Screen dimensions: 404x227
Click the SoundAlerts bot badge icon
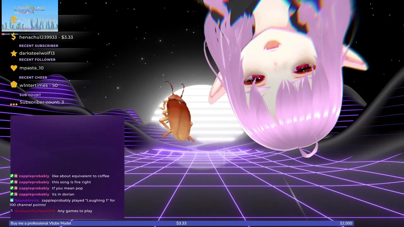(12, 200)
